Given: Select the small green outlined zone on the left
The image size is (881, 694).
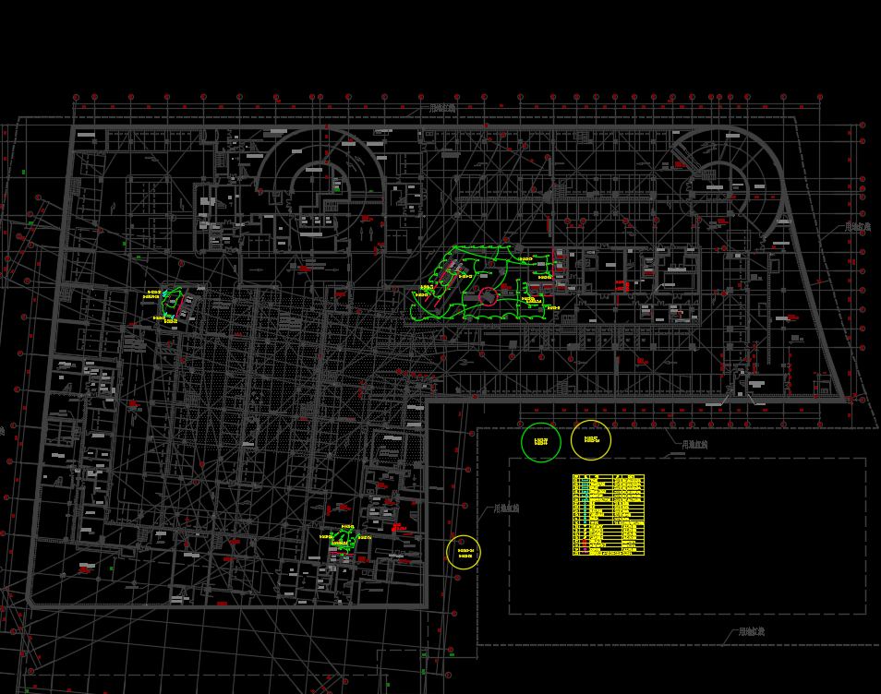Looking at the screenshot, I should (172, 304).
